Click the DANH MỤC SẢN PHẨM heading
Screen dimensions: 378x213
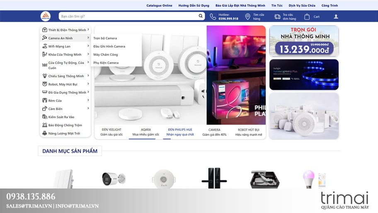(70, 151)
